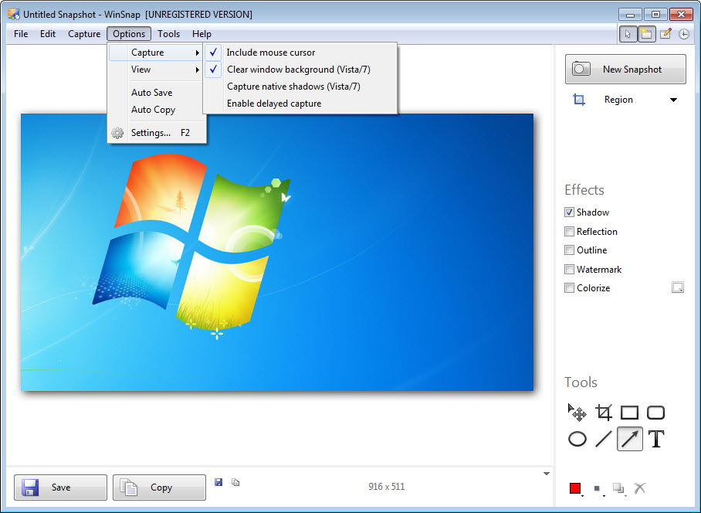Open the File menu
701x513 pixels.
pyautogui.click(x=21, y=34)
